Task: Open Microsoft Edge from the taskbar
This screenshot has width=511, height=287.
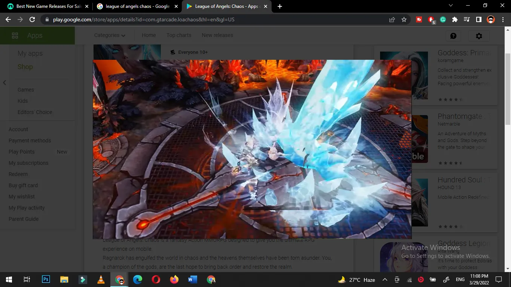Action: coord(137,280)
